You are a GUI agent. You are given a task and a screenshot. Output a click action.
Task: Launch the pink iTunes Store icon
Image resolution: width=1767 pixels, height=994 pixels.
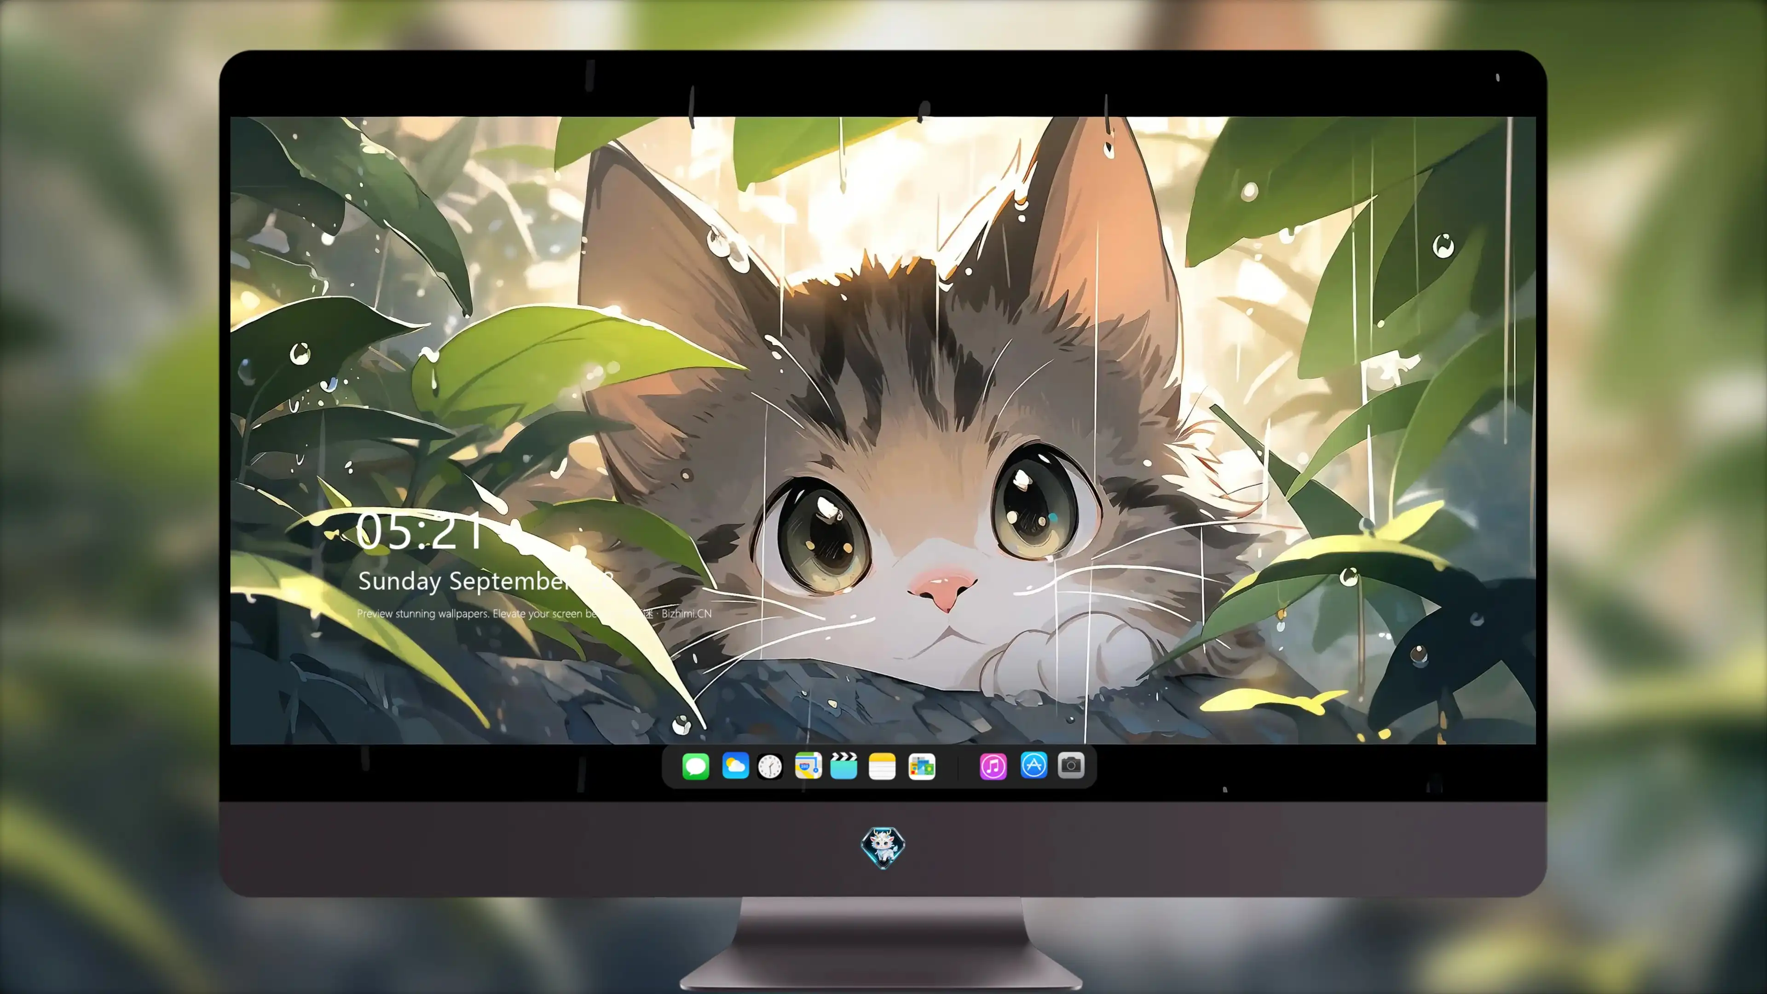pyautogui.click(x=993, y=766)
